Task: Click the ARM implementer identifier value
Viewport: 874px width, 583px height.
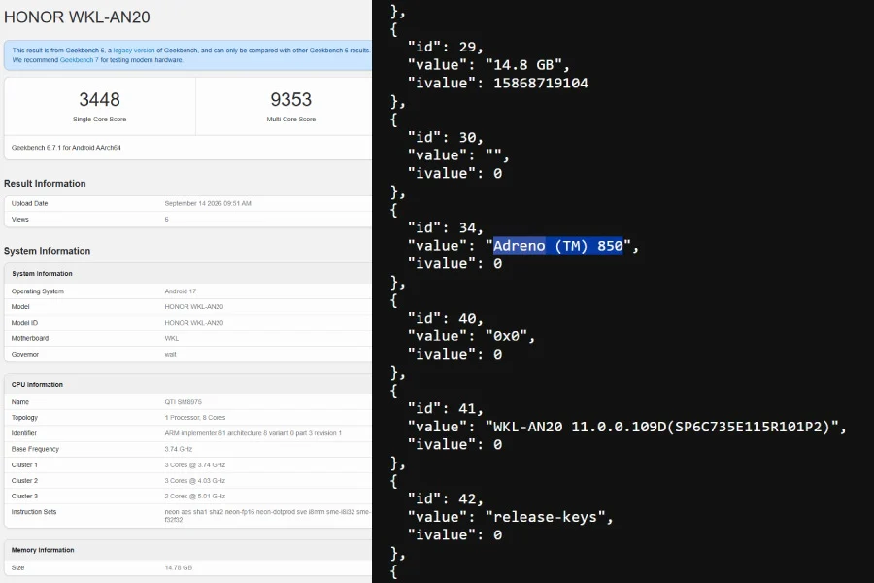Action: point(253,433)
